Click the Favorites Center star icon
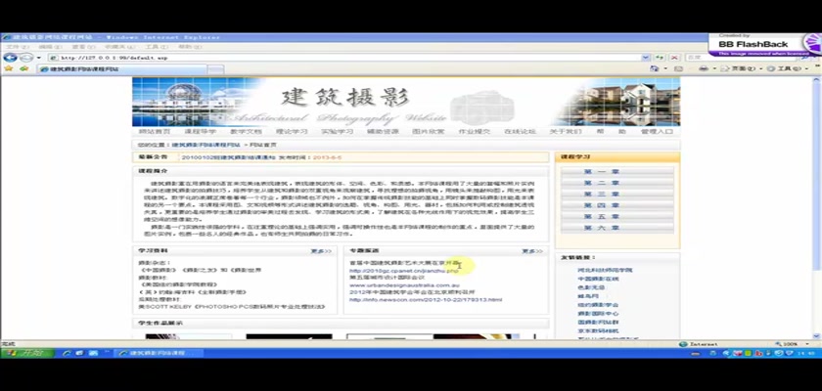 (x=9, y=68)
